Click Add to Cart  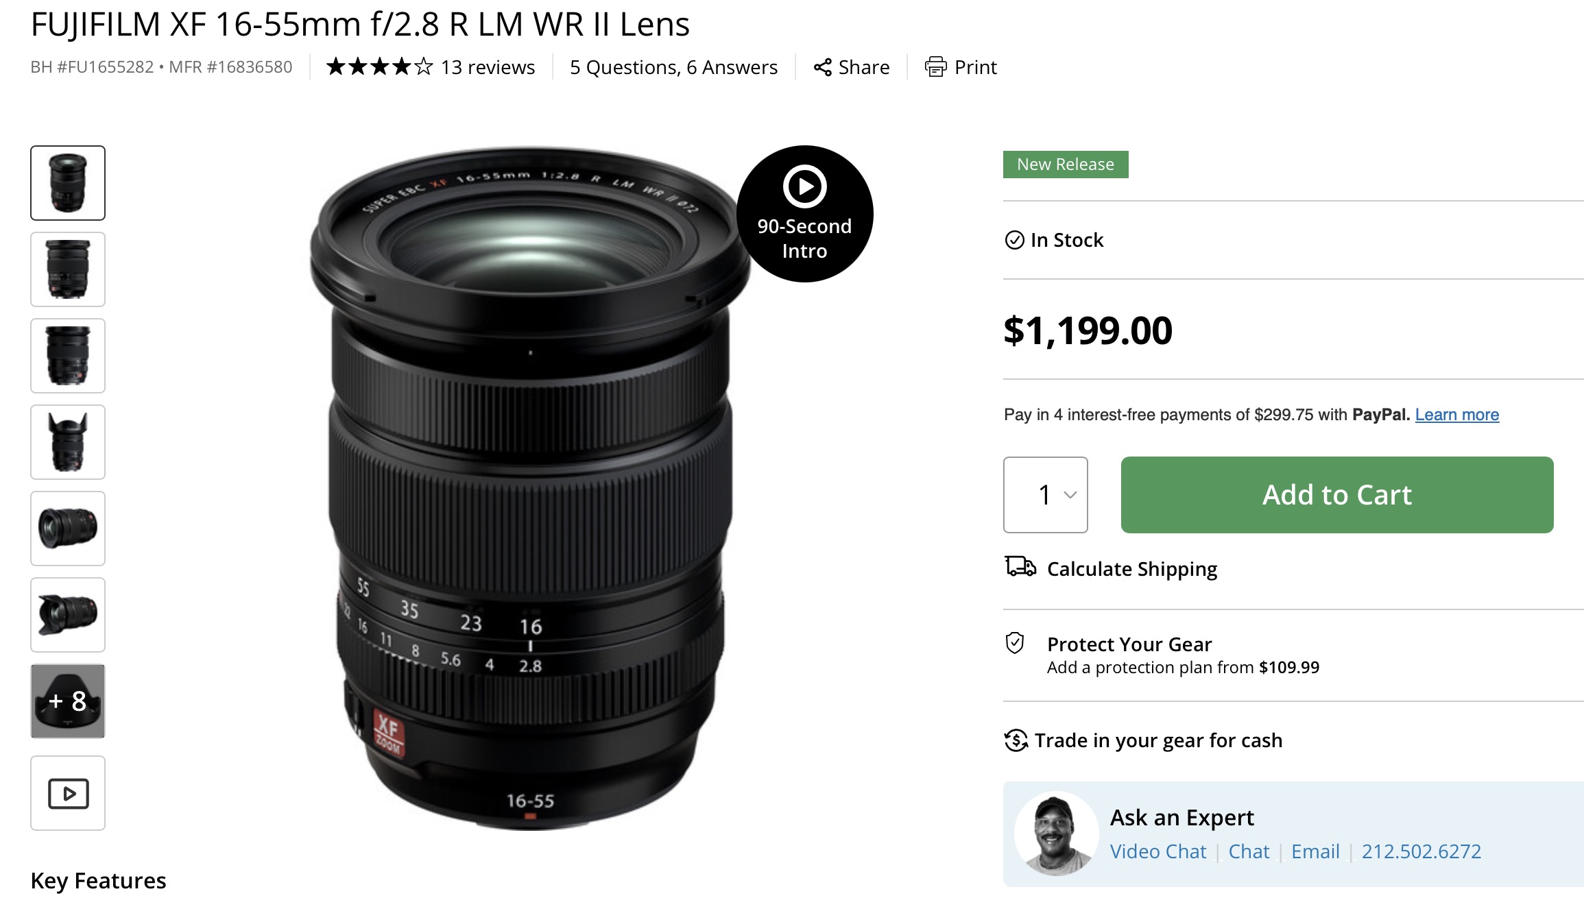[x=1334, y=494]
